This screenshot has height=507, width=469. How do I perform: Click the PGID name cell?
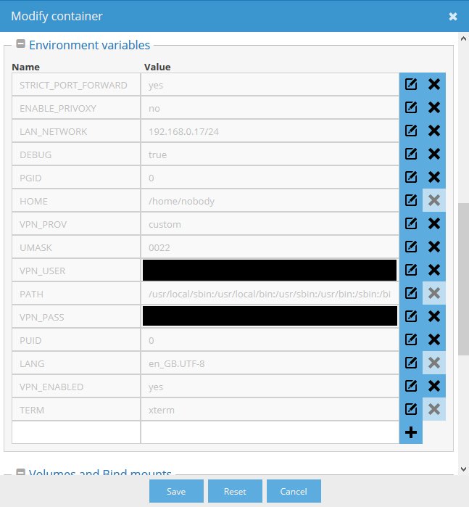point(76,177)
